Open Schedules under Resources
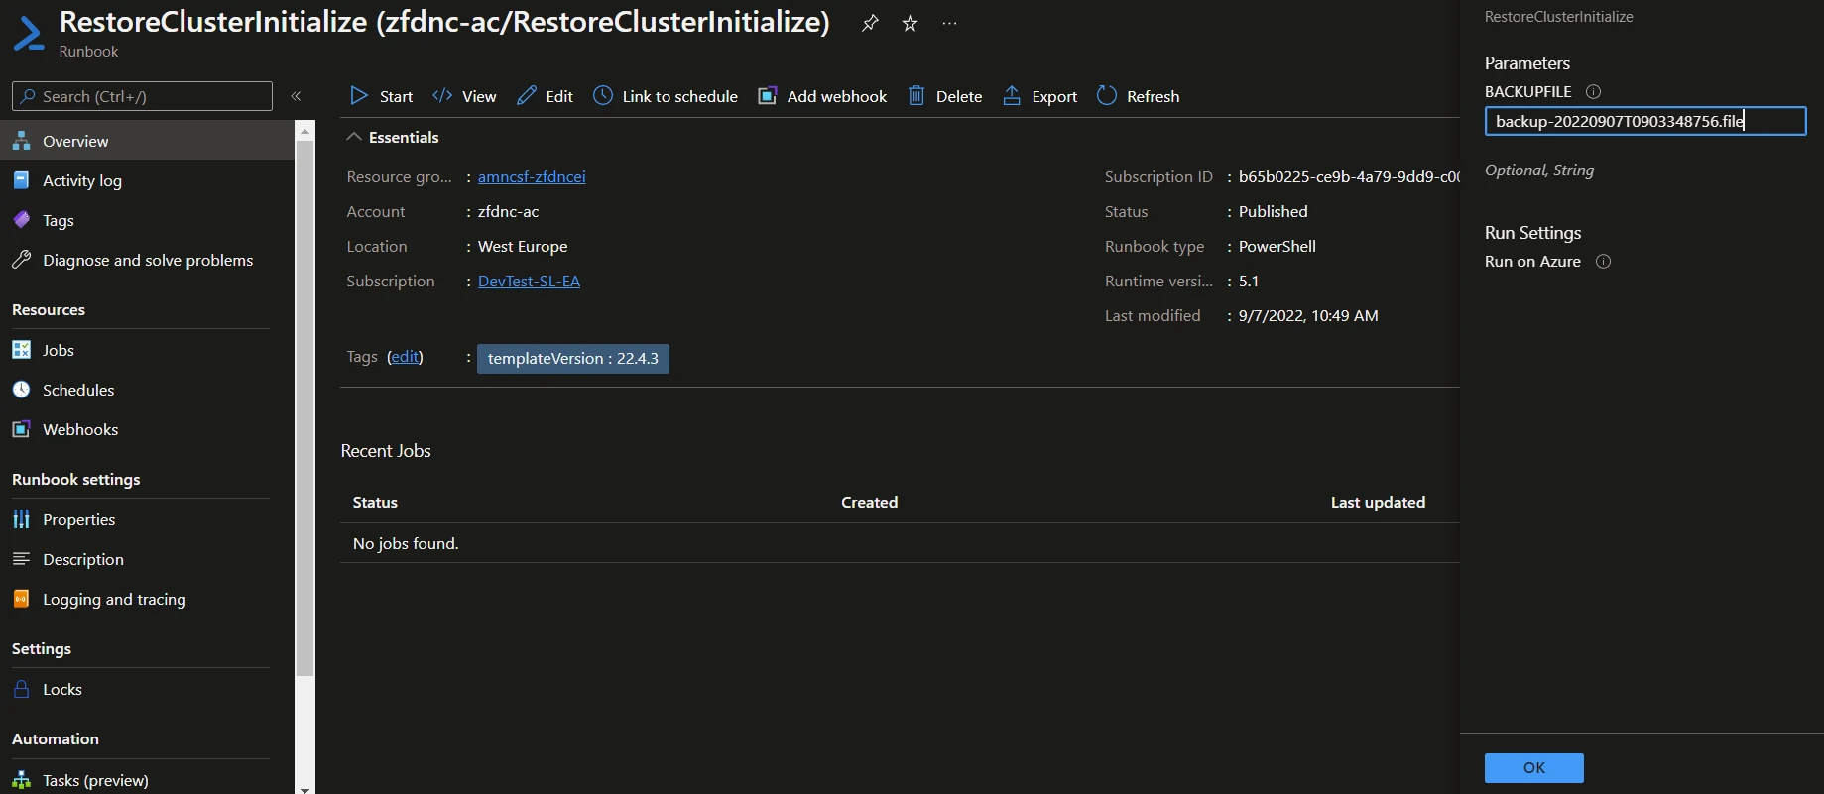The width and height of the screenshot is (1824, 794). pos(147,390)
